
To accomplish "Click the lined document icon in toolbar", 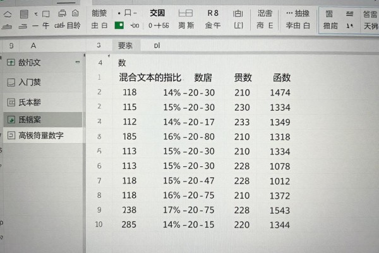I will 24,14.
